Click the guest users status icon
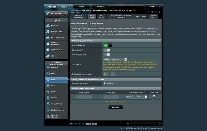Image resolution: width=207 pixels, height=131 pixels. coord(149,12)
